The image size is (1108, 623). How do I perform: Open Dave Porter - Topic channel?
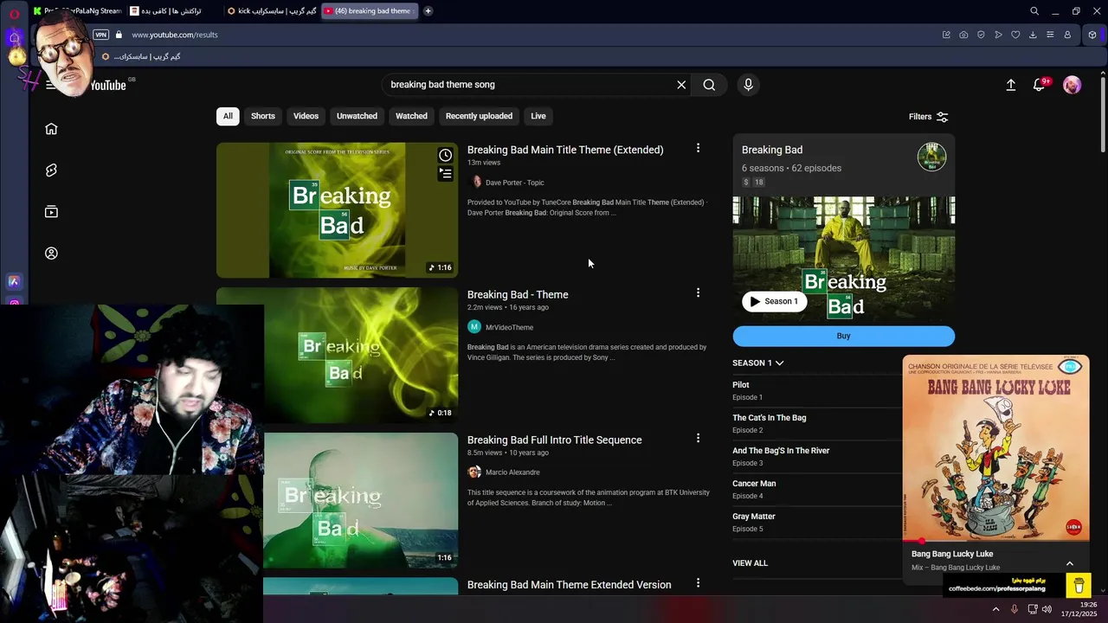[514, 183]
